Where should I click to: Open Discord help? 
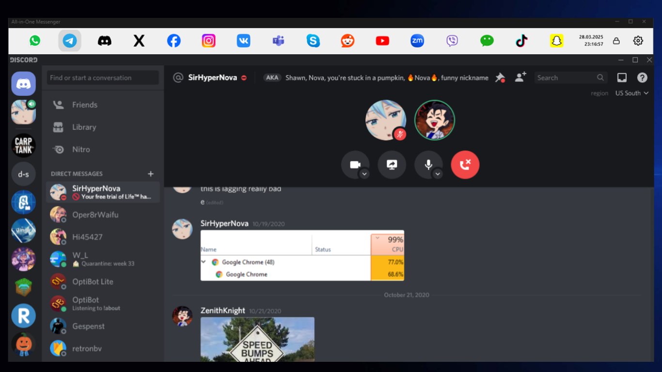642,77
